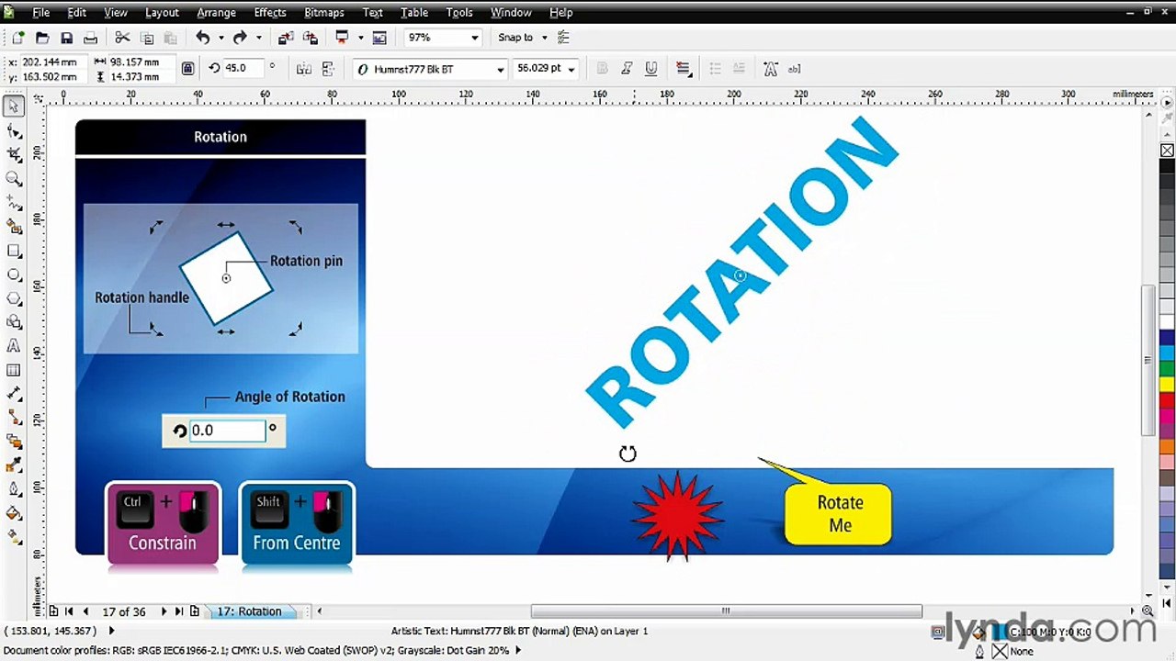
Task: Open the Application Launcher icon
Action: click(343, 38)
